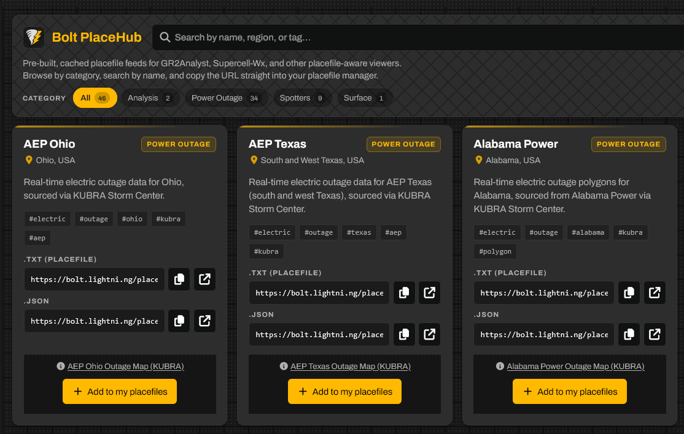Click the #electric tag on AEP Texas card

pos(272,232)
